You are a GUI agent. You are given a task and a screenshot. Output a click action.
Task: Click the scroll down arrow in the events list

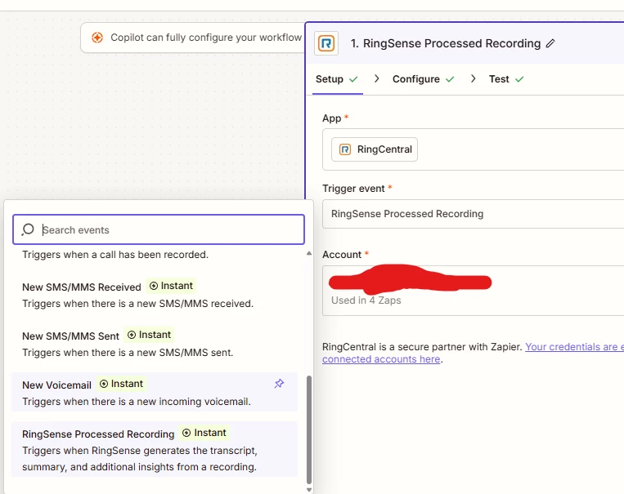tap(309, 490)
